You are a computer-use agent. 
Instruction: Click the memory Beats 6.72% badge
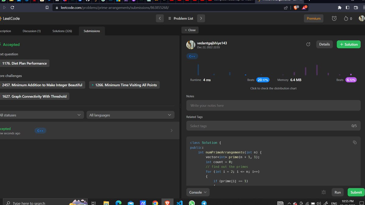pos(351,80)
